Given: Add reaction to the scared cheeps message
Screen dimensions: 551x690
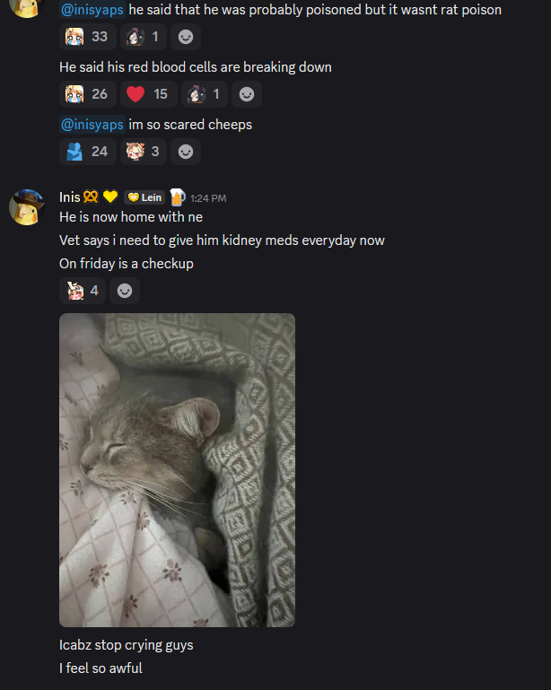Looking at the screenshot, I should pos(186,152).
